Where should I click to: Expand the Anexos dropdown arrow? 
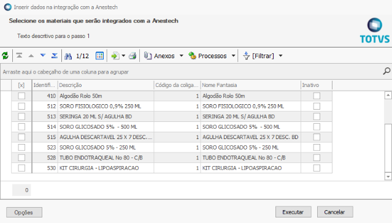[x=182, y=56]
